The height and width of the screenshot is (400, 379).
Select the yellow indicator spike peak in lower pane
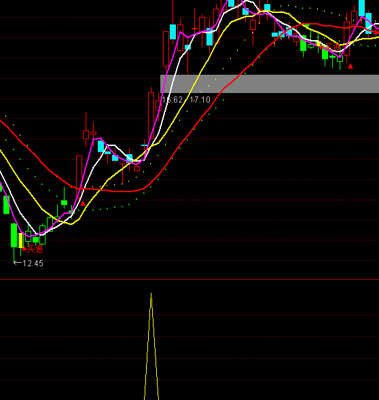pos(151,294)
